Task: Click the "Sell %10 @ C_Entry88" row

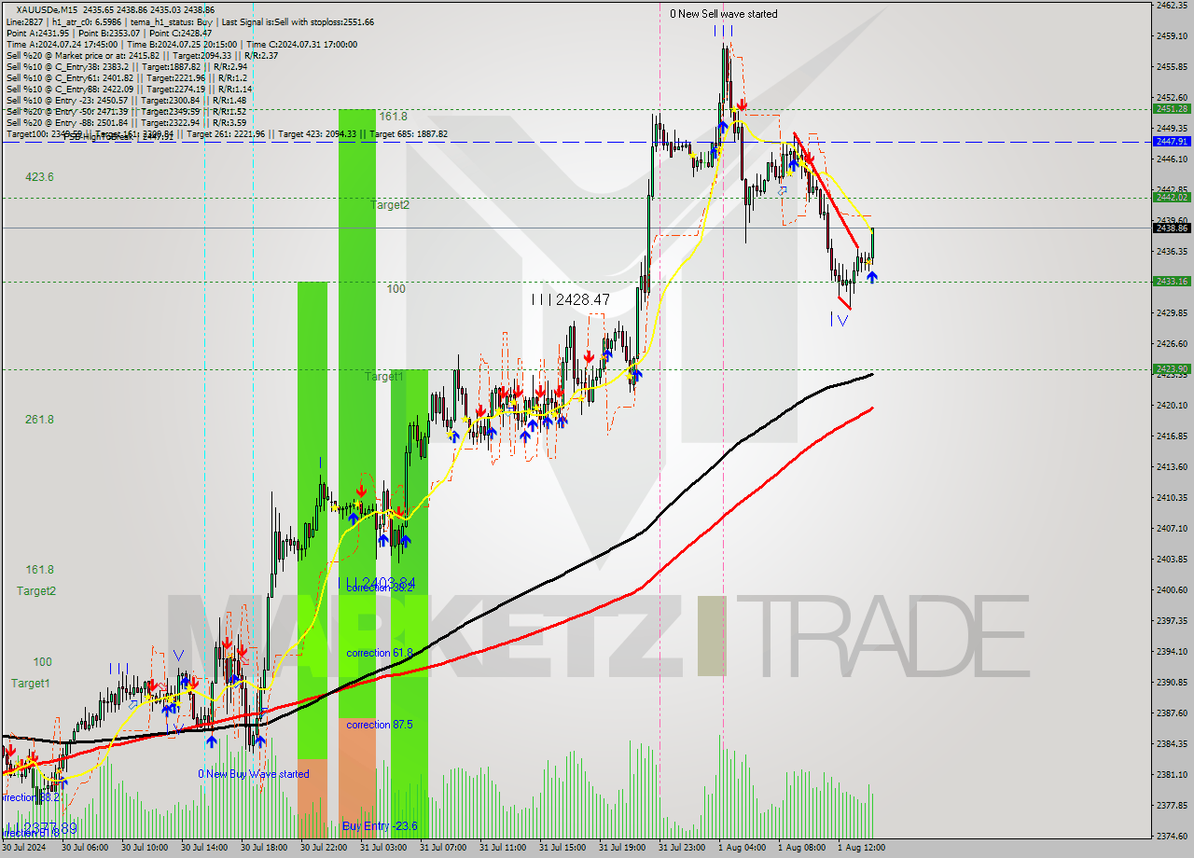Action: point(129,89)
